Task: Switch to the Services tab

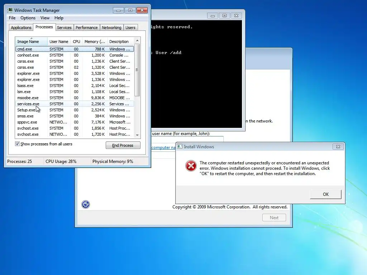Action: 64,27
